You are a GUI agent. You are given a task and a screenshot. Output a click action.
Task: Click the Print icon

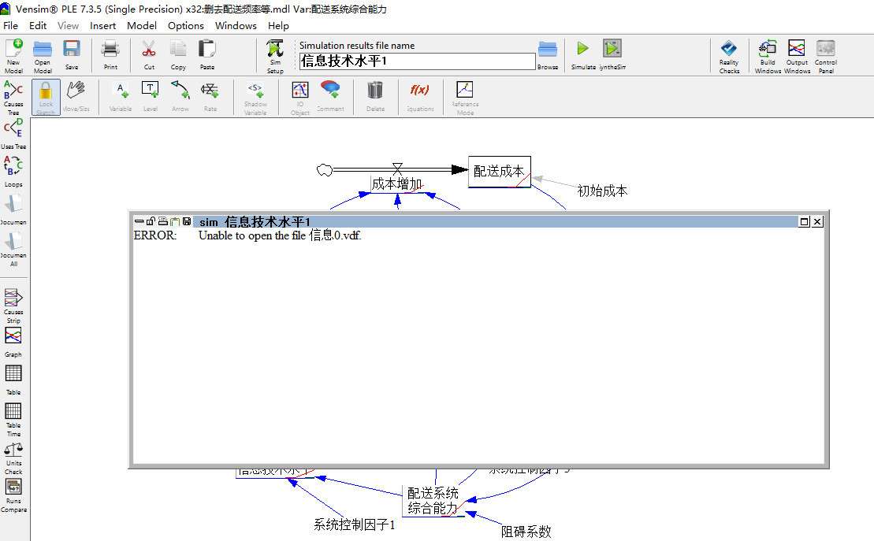[x=110, y=54]
